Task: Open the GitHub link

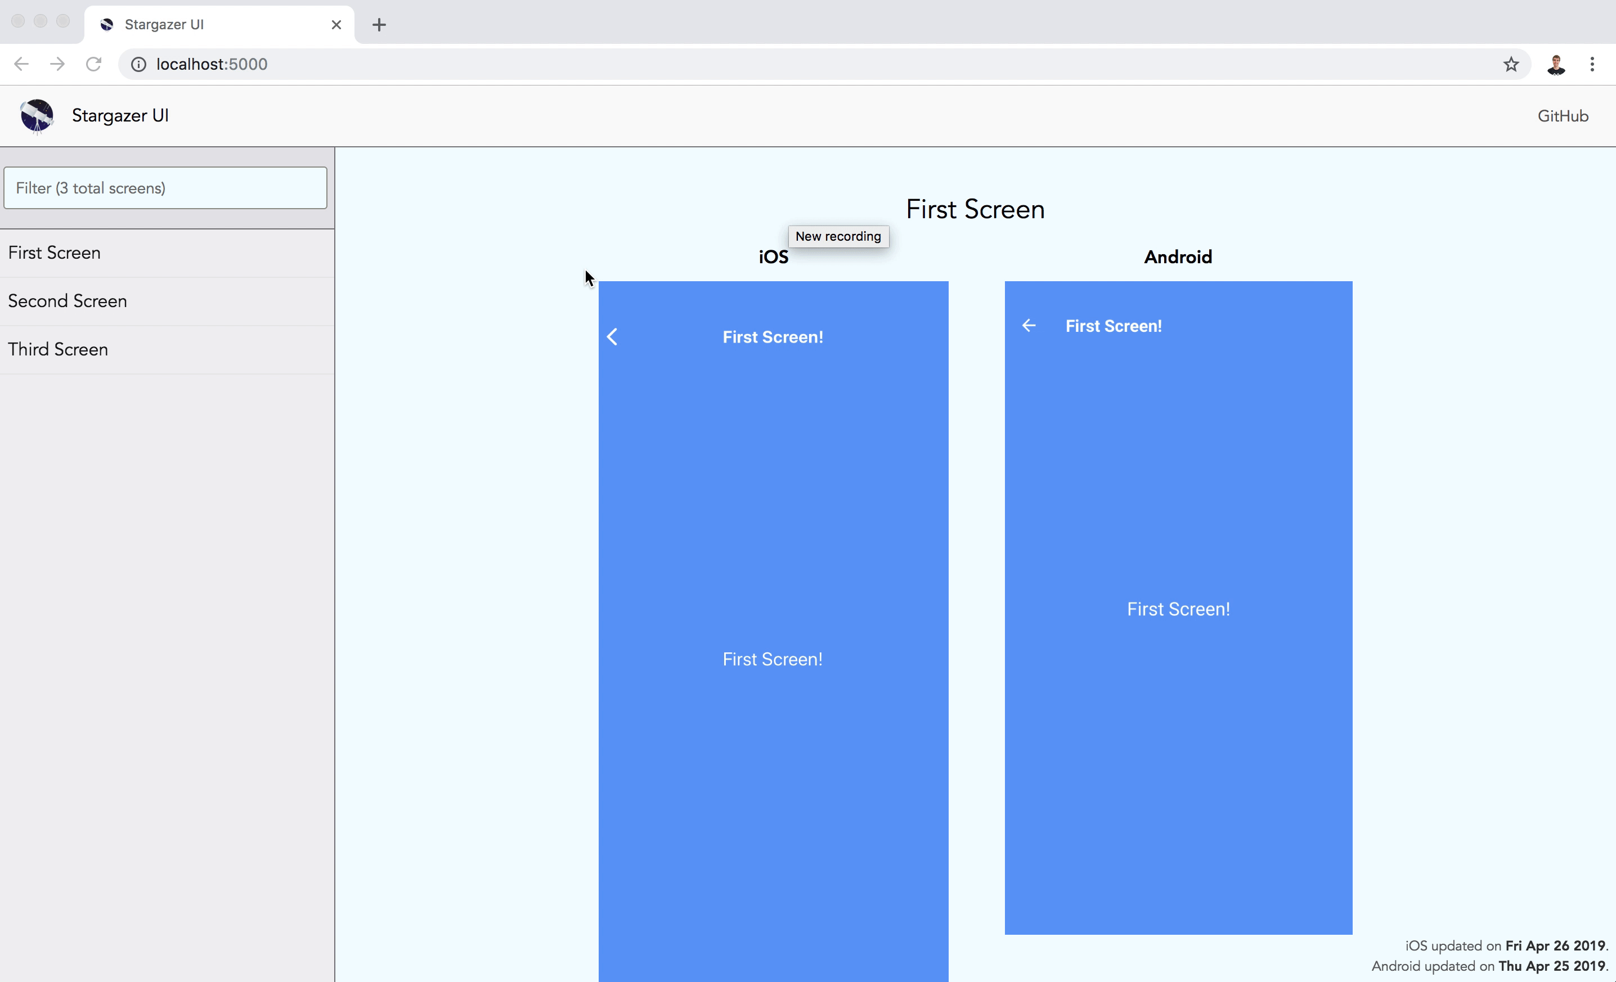Action: (x=1563, y=116)
